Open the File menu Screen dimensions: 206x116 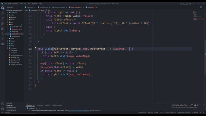coord(6,4)
